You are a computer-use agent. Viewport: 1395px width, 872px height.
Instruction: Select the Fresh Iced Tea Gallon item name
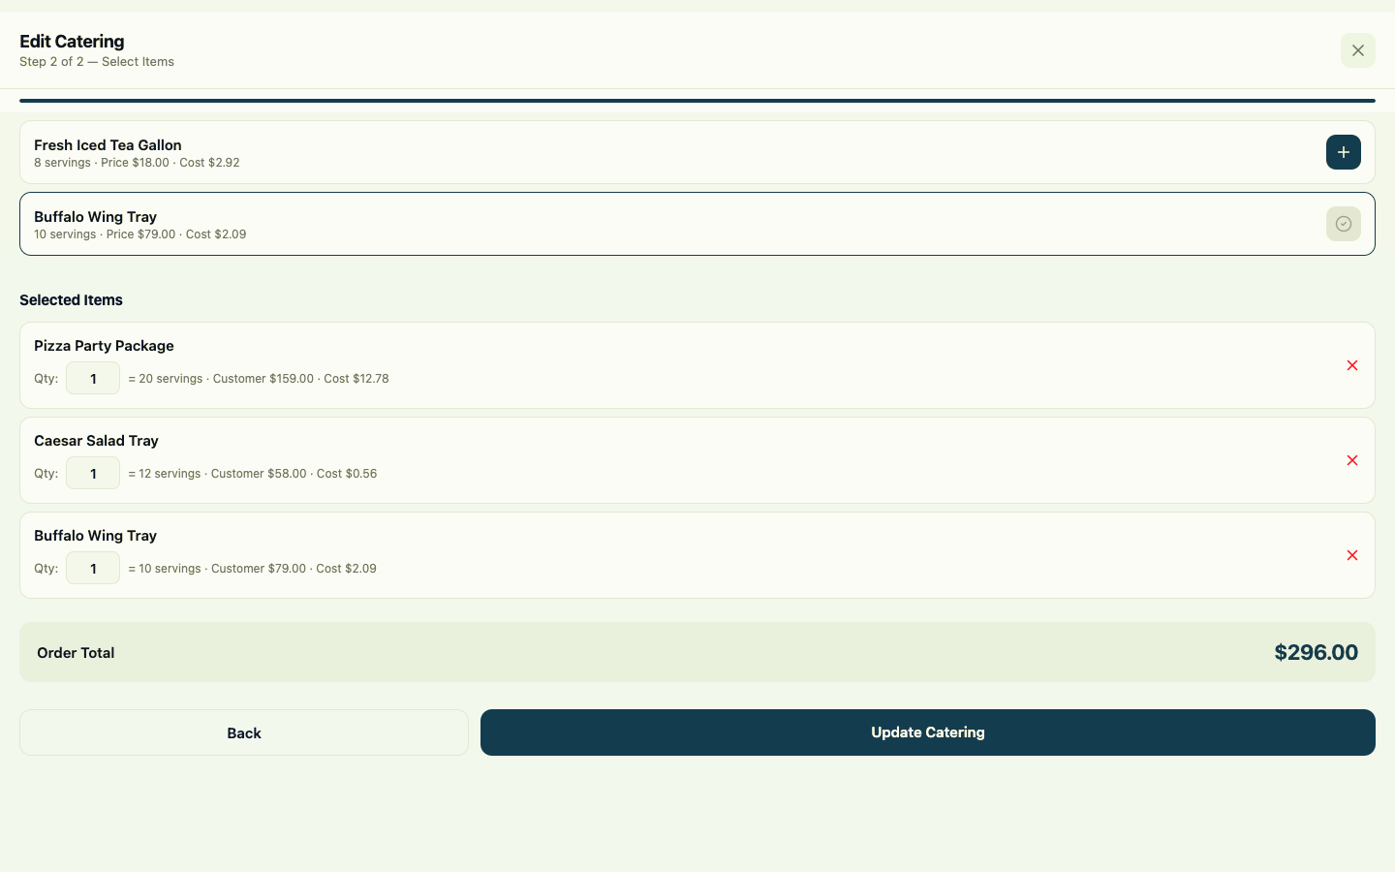click(x=108, y=145)
